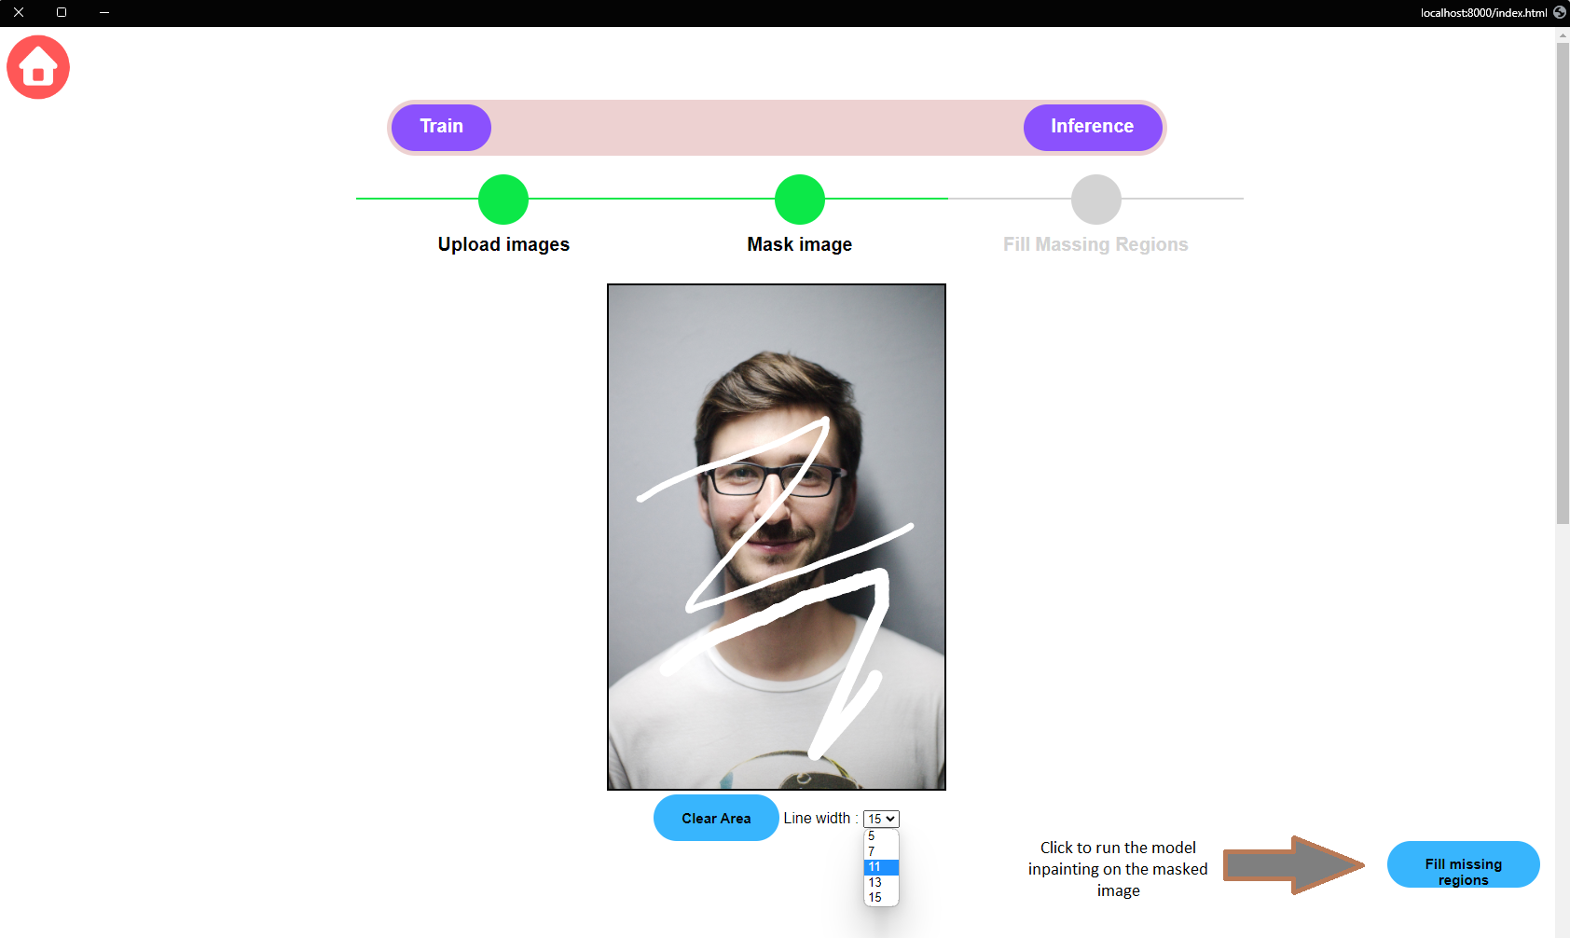Click the globe icon in the title bar
The height and width of the screenshot is (938, 1570).
point(1559,13)
